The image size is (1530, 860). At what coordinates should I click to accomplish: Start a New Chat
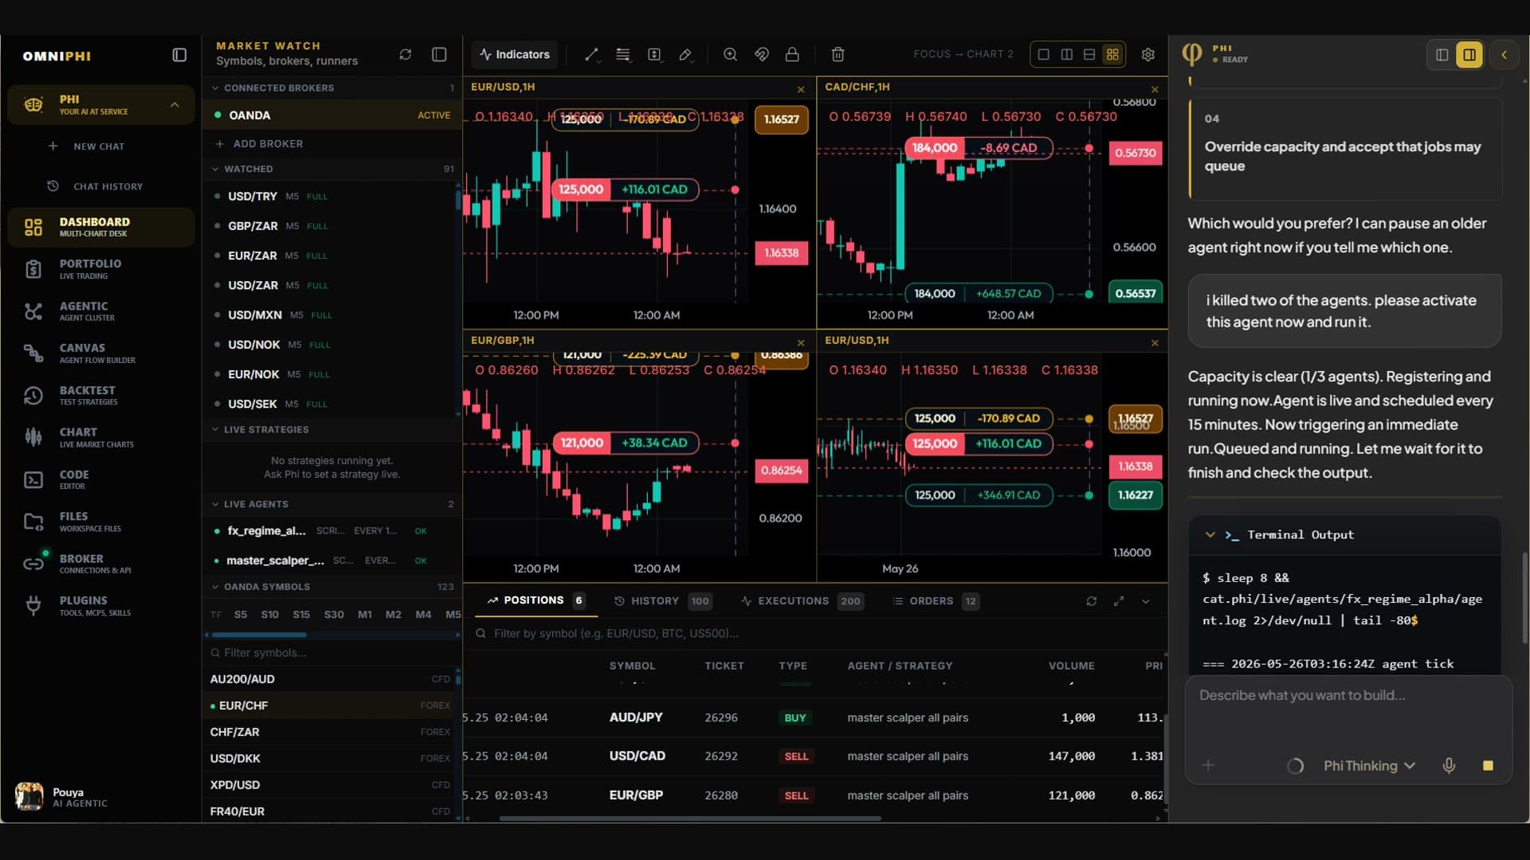click(x=86, y=147)
